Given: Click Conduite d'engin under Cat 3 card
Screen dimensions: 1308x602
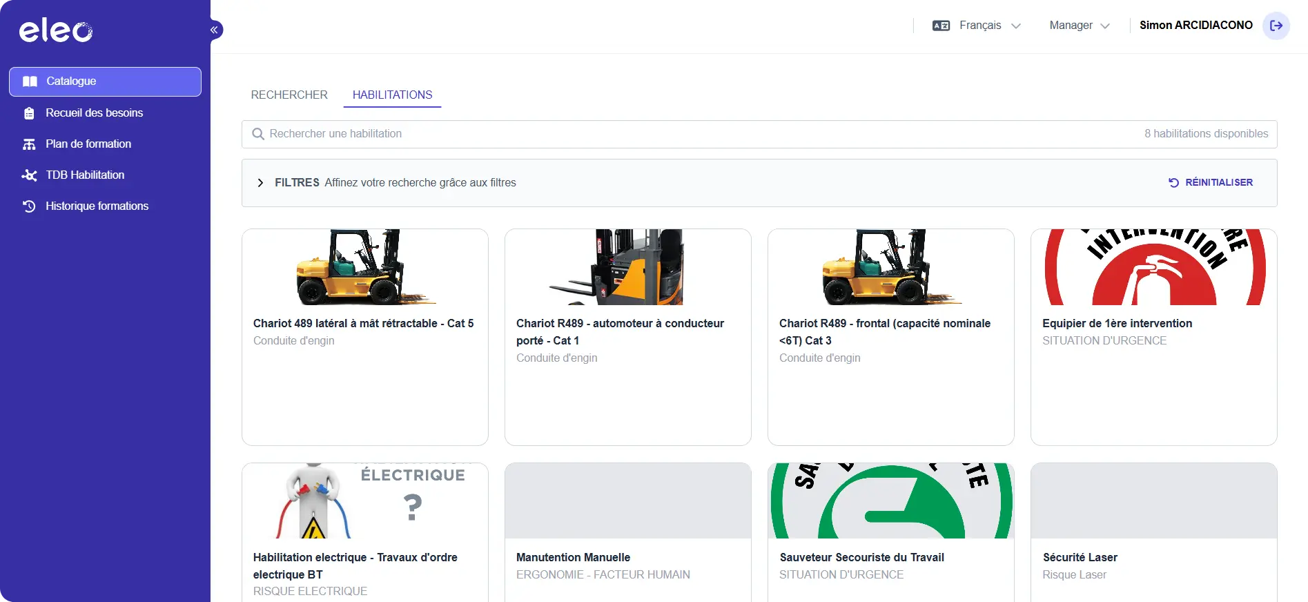Looking at the screenshot, I should [819, 358].
